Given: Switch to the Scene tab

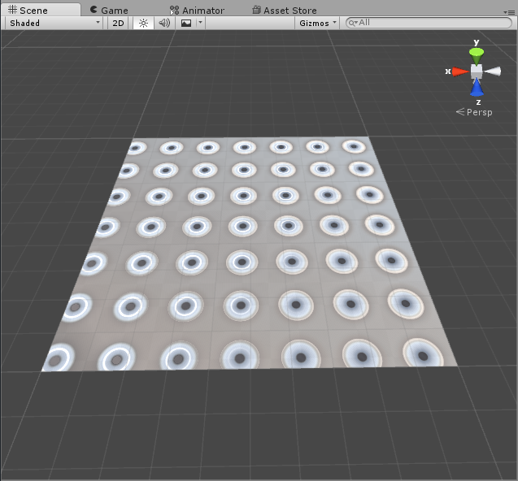Looking at the screenshot, I should click(x=41, y=10).
